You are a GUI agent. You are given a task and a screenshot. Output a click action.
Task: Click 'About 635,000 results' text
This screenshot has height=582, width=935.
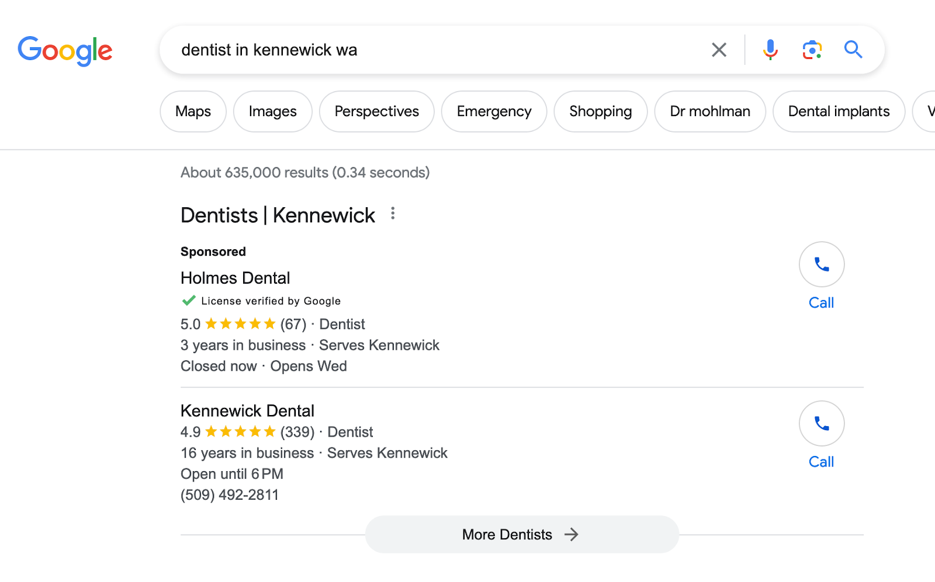254,173
